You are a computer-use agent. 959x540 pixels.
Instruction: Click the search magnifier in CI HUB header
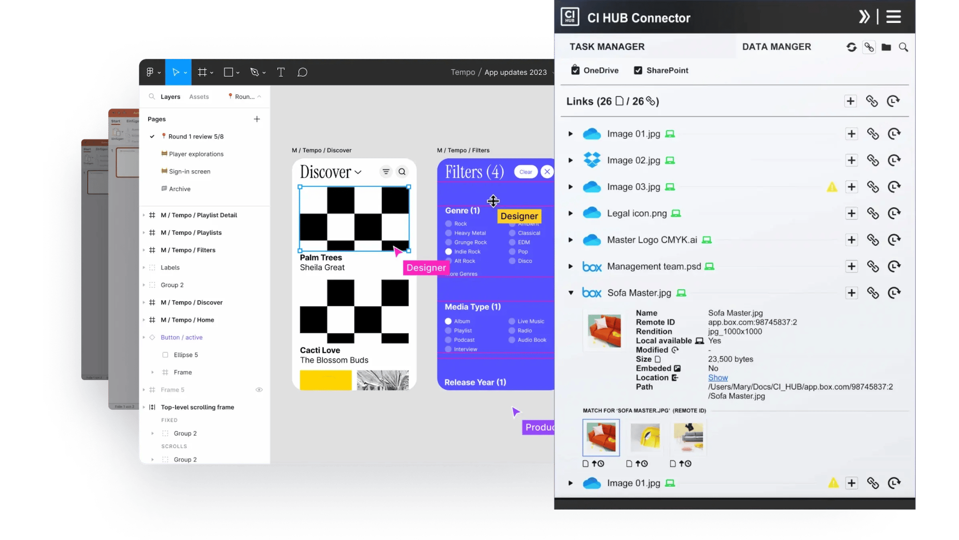click(x=903, y=47)
